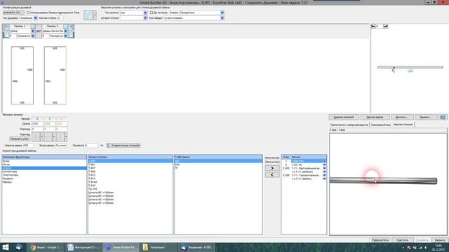The height and width of the screenshot is (252, 449).
Task: Click third angle picture box under Перепад
Action: 62,137
